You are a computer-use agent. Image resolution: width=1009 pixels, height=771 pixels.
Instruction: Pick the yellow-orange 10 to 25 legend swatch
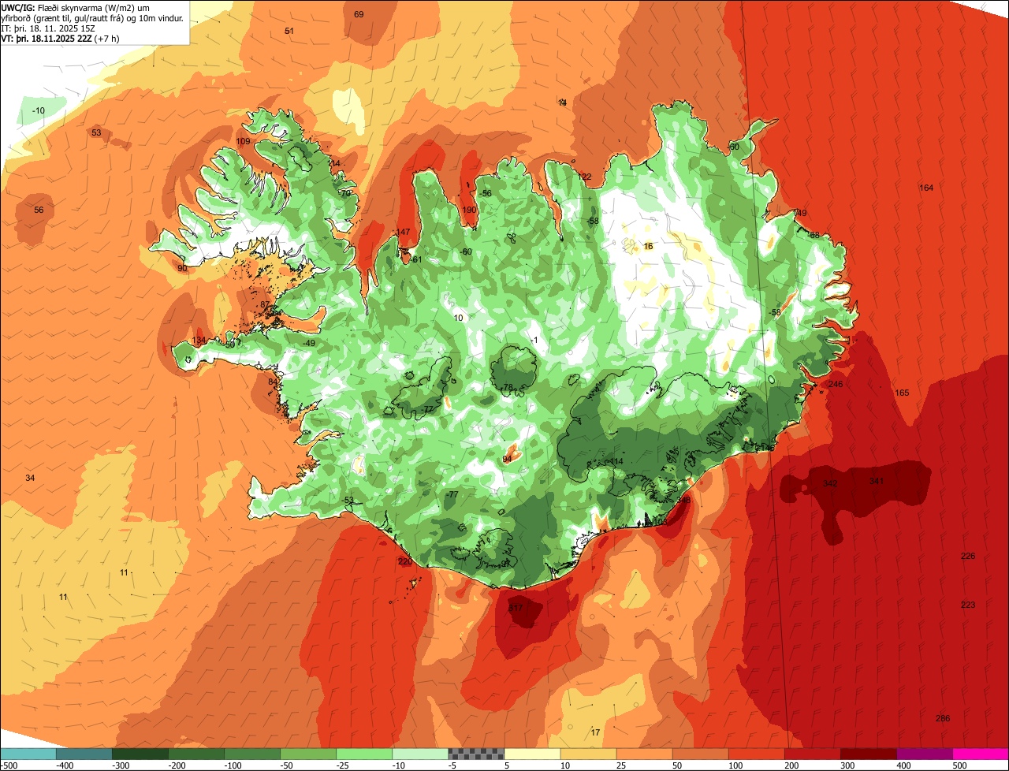pos(587,754)
